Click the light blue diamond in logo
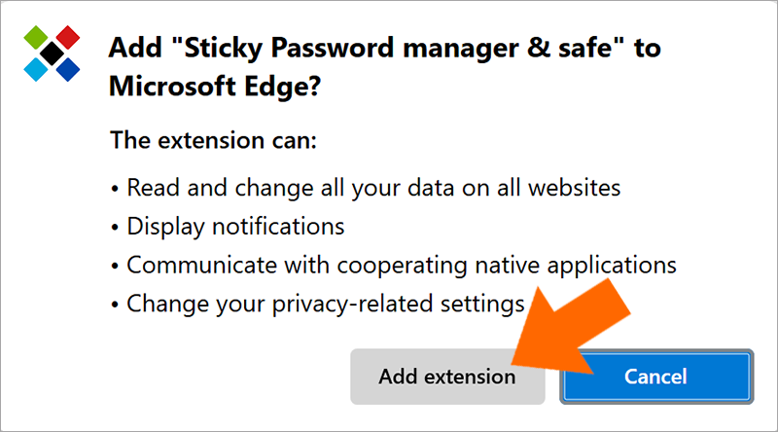 point(36,69)
